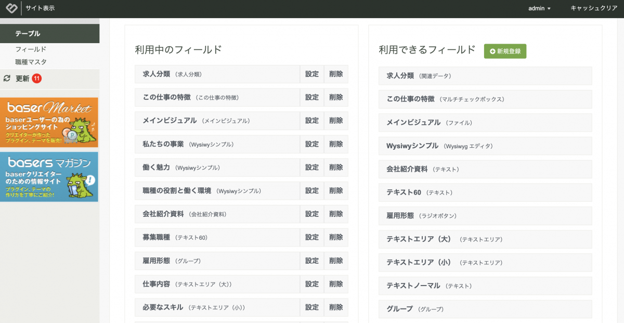Open the basers マガジン banner

point(49,177)
